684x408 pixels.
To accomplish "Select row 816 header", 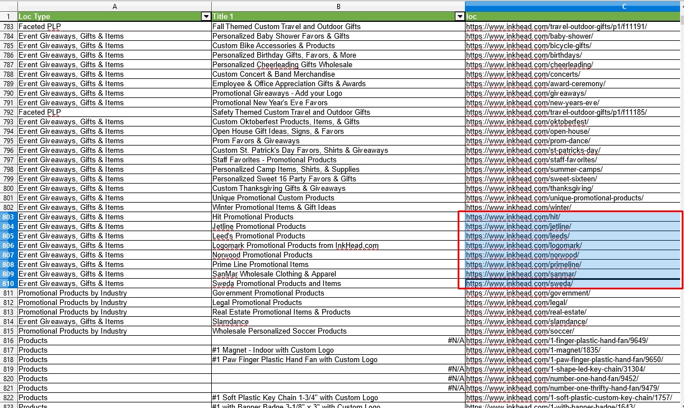I will pyautogui.click(x=8, y=341).
